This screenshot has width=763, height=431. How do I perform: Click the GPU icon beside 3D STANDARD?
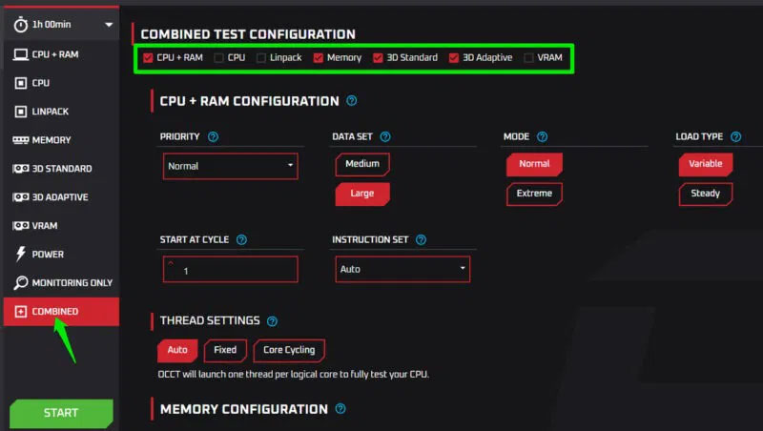pyautogui.click(x=20, y=169)
